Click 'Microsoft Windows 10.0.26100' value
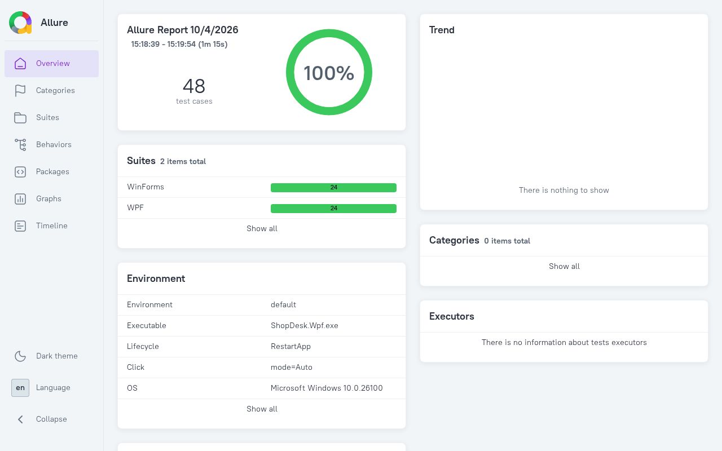Screen dimensions: 722x451 pyautogui.click(x=327, y=388)
